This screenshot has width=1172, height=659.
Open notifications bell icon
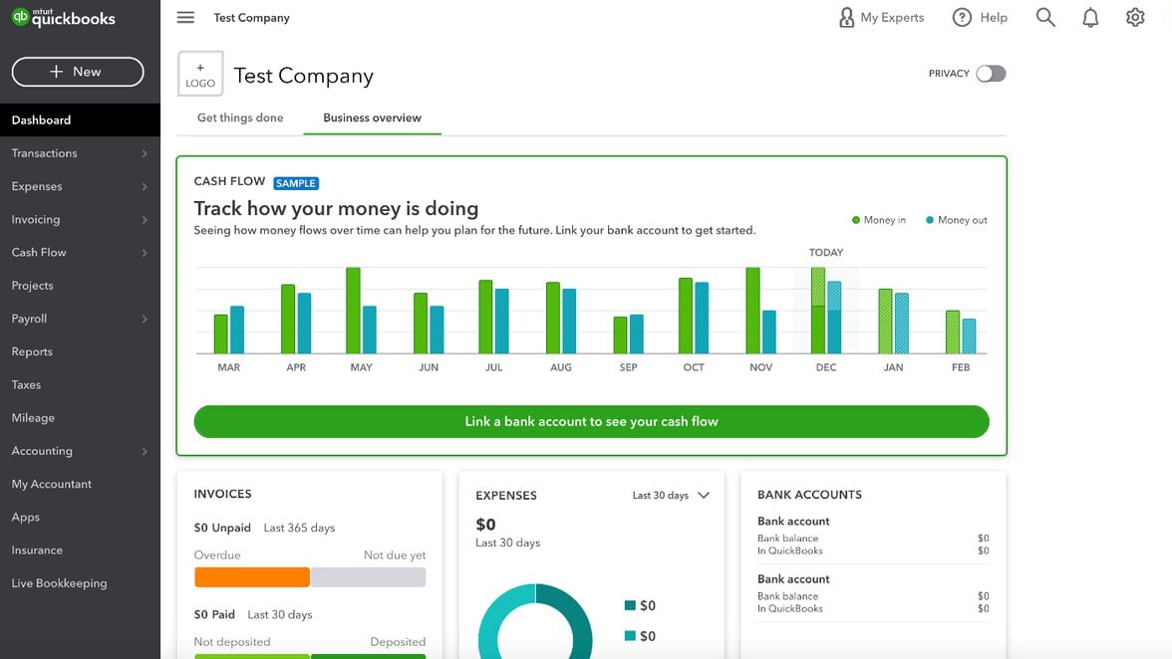(x=1090, y=17)
